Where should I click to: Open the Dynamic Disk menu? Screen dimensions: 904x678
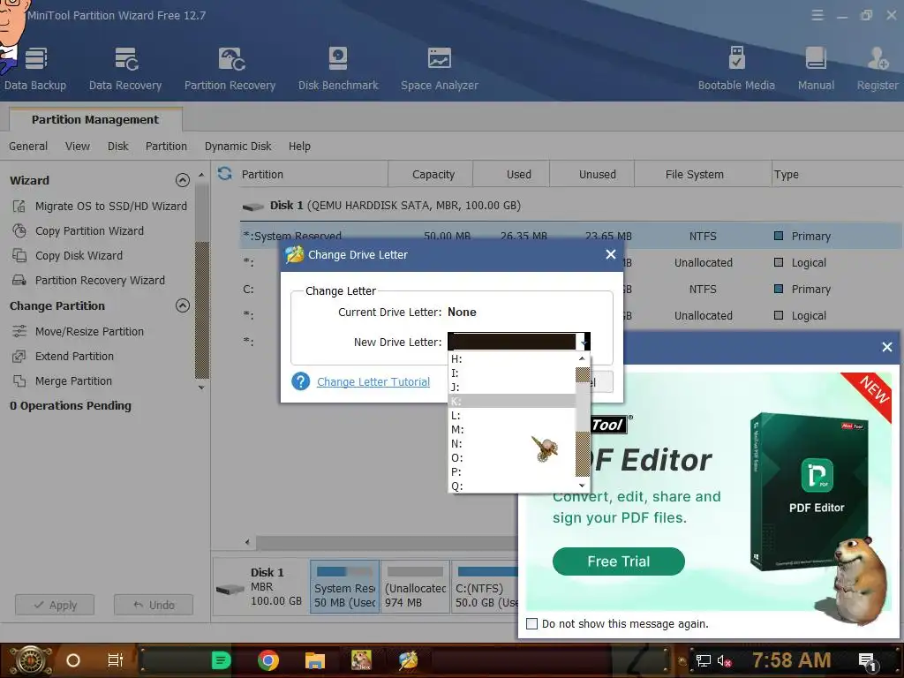[237, 147]
